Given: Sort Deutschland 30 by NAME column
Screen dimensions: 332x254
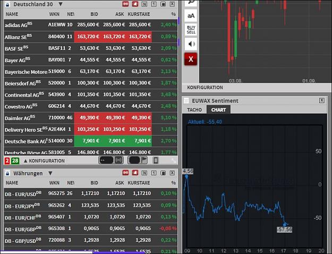Looking at the screenshot, I should (12, 14).
